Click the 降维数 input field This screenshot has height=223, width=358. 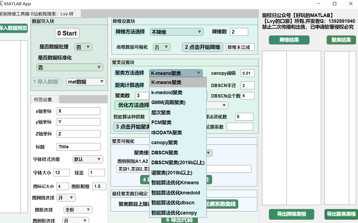coord(239,32)
